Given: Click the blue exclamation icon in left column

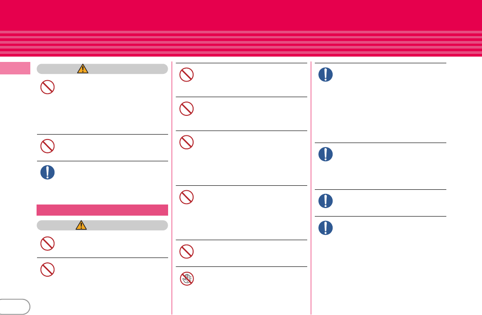Looking at the screenshot, I should pyautogui.click(x=47, y=172).
